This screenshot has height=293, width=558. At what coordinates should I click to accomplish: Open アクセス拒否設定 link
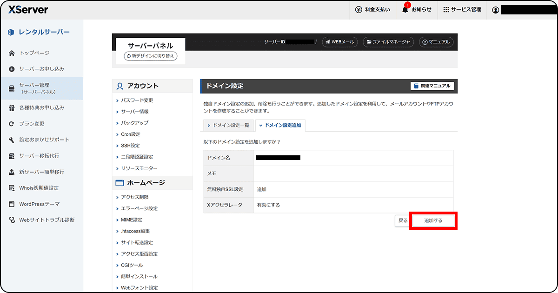click(x=139, y=254)
